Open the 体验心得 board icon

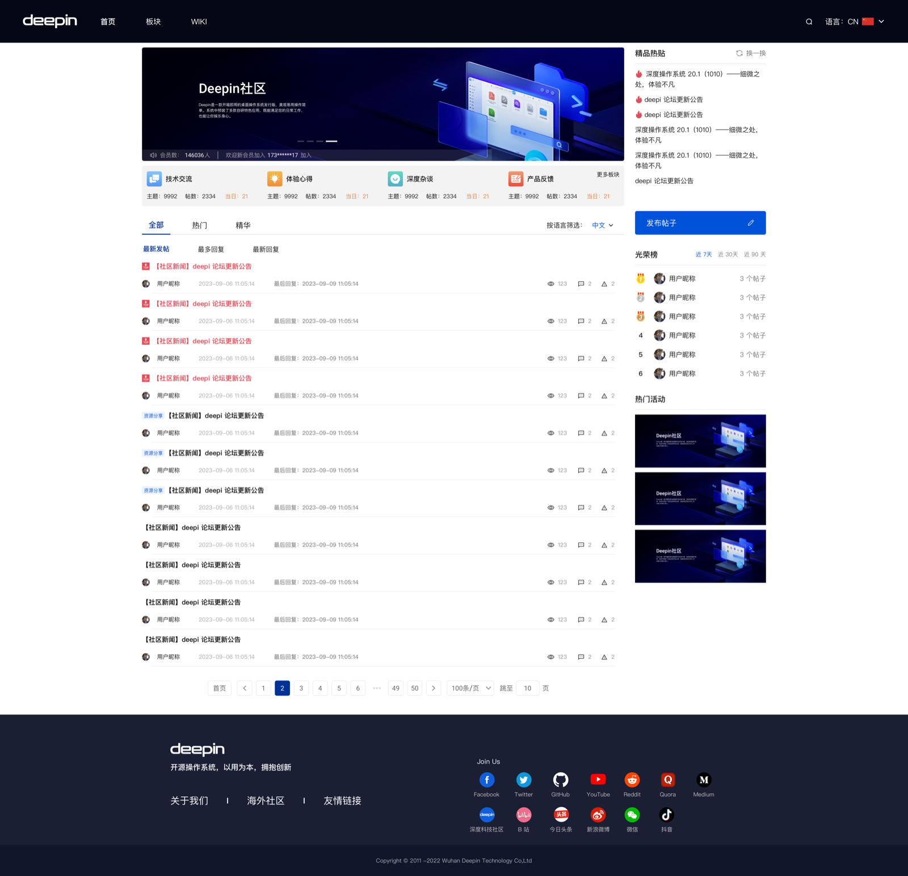275,179
